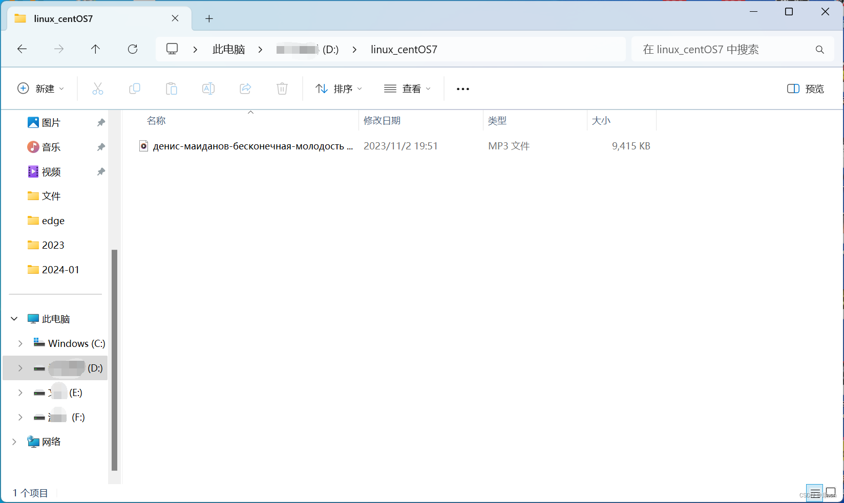Screen dimensions: 844x503
Task: Click the Share icon in the toolbar
Action: (245, 88)
